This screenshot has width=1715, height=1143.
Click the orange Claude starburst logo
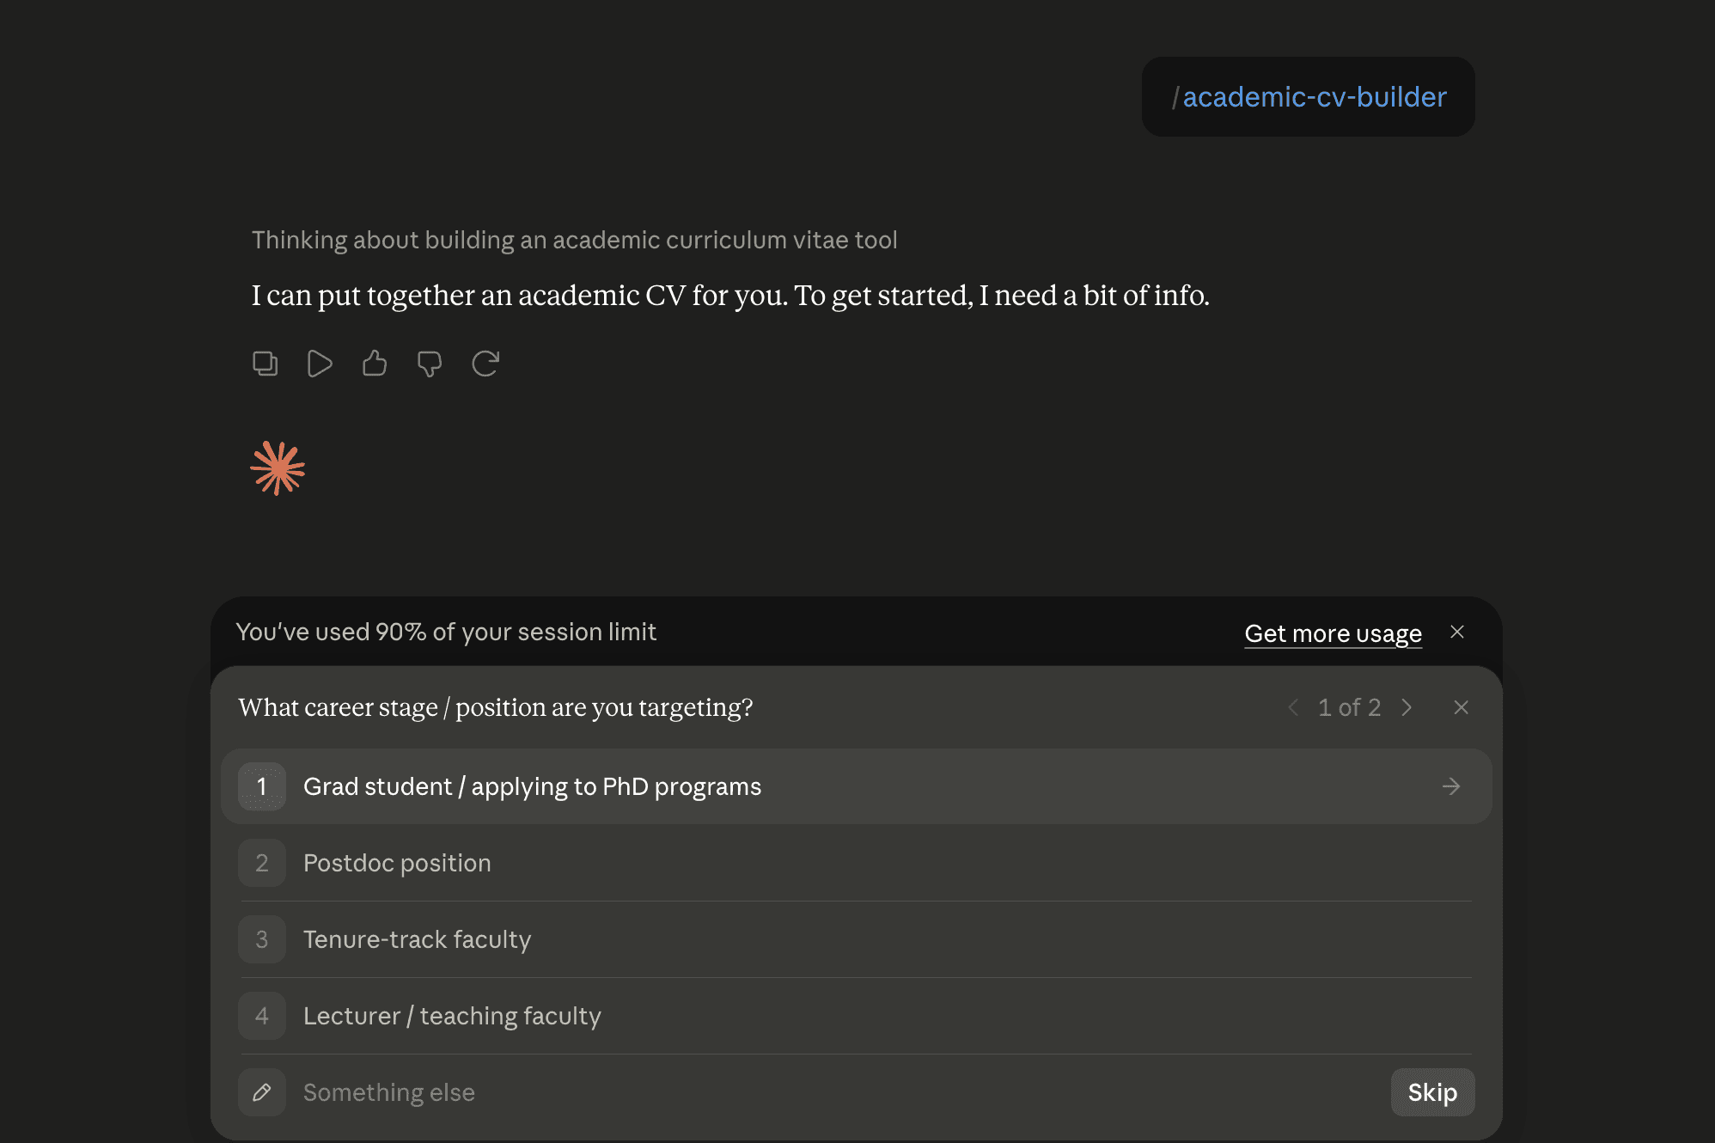coord(278,468)
